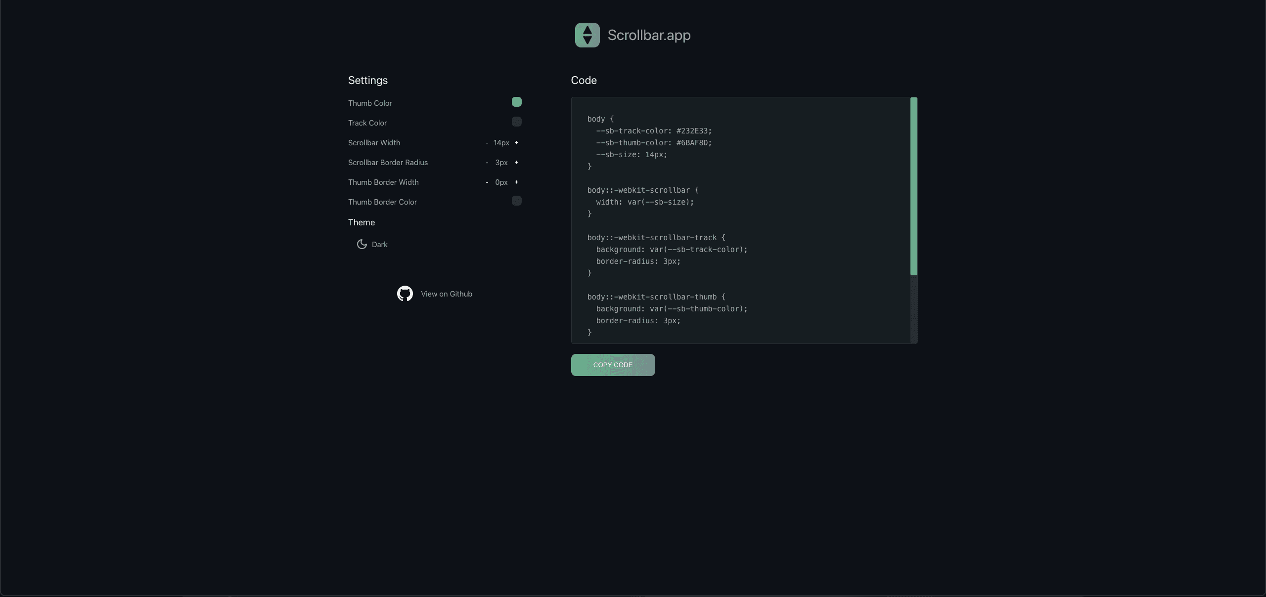Open the Thumb Color swatch picker
The height and width of the screenshot is (597, 1266).
pos(516,102)
